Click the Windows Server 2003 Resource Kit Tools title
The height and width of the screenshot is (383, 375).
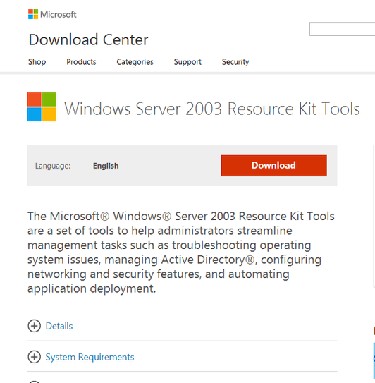(x=212, y=109)
